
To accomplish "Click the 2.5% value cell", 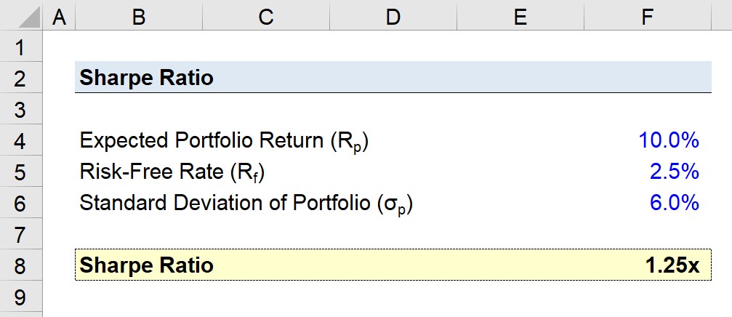I will tap(648, 172).
